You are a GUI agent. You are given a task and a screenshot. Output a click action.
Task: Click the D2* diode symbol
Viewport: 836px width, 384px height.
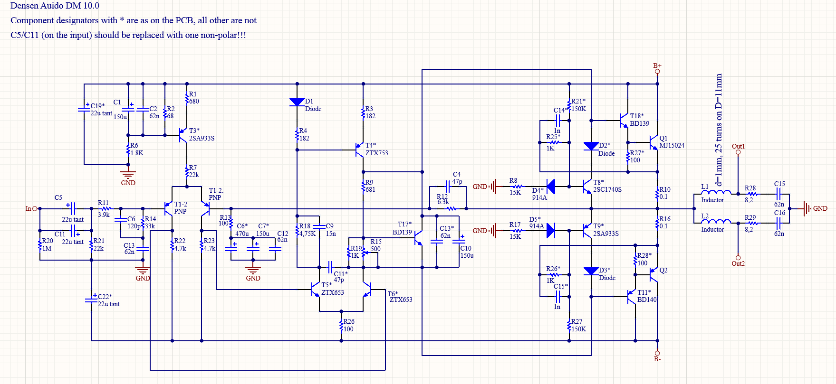click(591, 146)
